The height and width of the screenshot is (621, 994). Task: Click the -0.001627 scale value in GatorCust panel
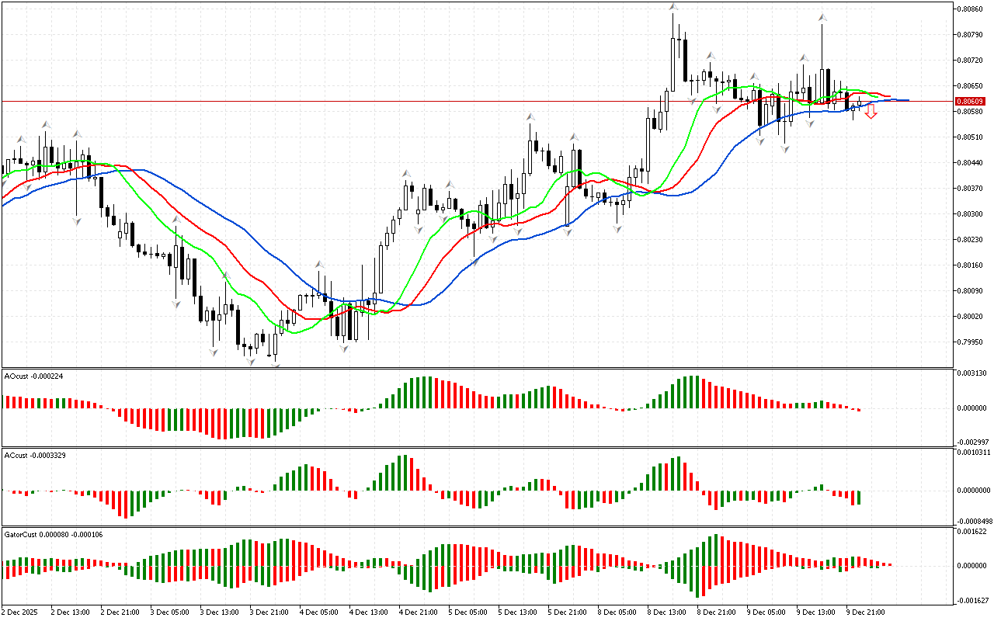point(971,600)
